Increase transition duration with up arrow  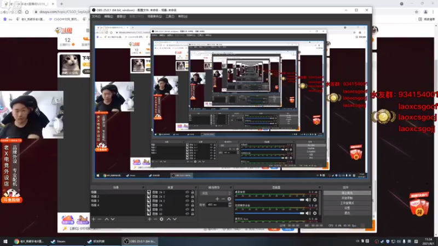(230, 203)
